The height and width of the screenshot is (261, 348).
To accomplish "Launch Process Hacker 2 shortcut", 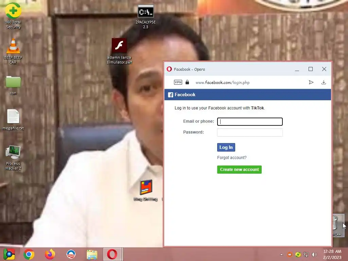I will coord(13,158).
